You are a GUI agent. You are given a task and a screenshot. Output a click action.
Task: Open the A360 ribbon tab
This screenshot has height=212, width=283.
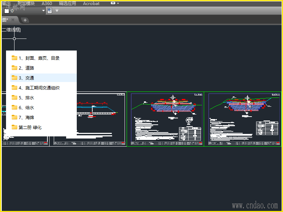point(47,4)
